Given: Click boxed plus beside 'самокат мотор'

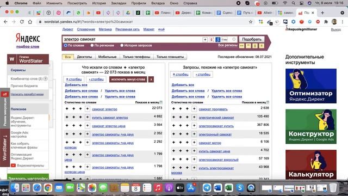Looking at the screenshot, I should 194,143.
